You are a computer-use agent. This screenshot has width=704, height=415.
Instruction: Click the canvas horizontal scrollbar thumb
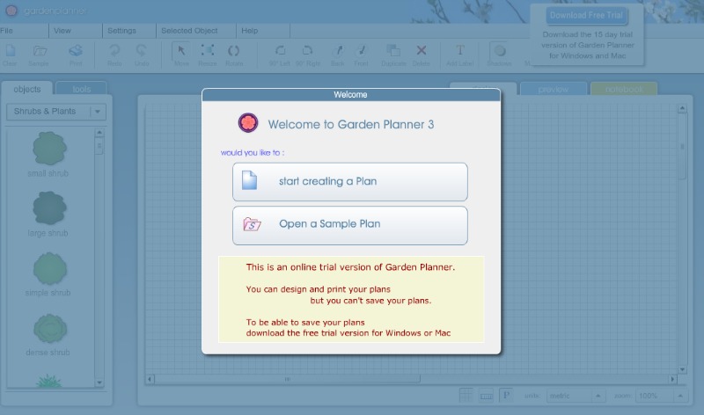click(x=288, y=379)
